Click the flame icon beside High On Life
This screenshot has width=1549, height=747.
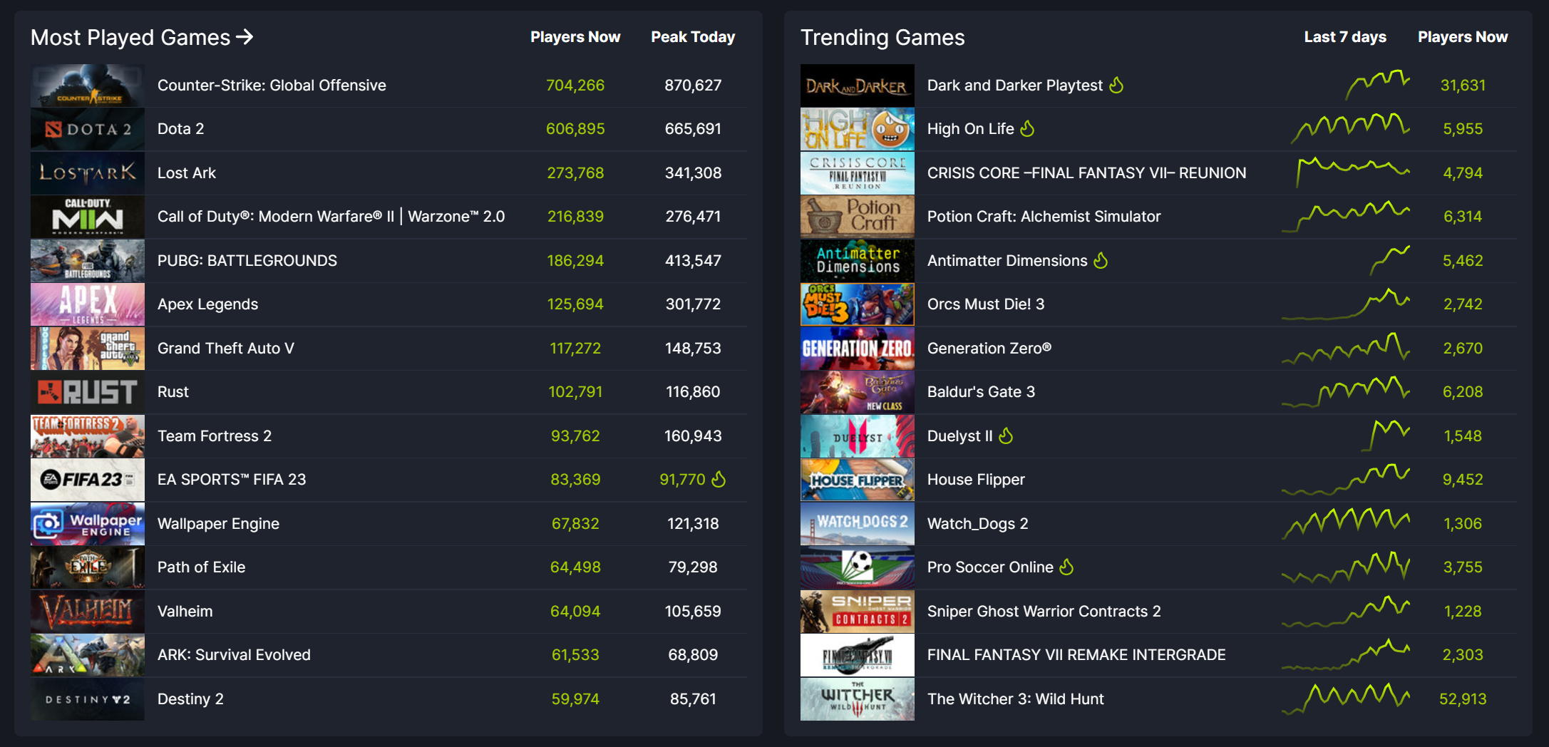1027,128
